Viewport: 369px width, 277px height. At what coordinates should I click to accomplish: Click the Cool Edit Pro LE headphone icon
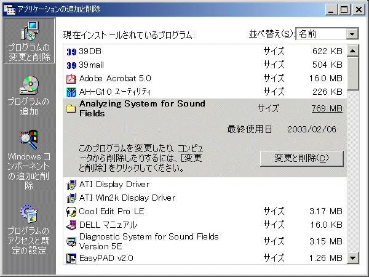pyautogui.click(x=71, y=212)
